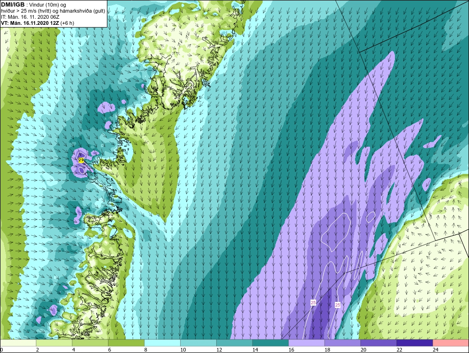Click legend scale number "12"

click(219, 350)
